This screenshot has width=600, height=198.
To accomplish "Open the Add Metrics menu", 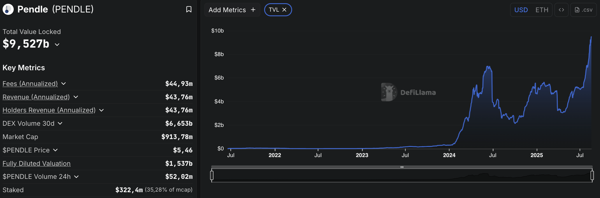I will (232, 10).
